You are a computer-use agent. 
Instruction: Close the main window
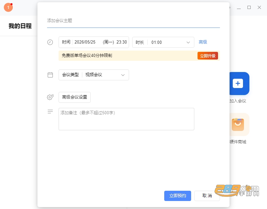pos(259,7)
